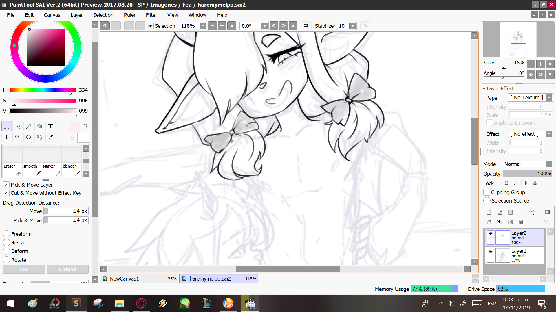Select the Rotate radio option
Viewport: 556px width, 312px height.
tap(7, 260)
